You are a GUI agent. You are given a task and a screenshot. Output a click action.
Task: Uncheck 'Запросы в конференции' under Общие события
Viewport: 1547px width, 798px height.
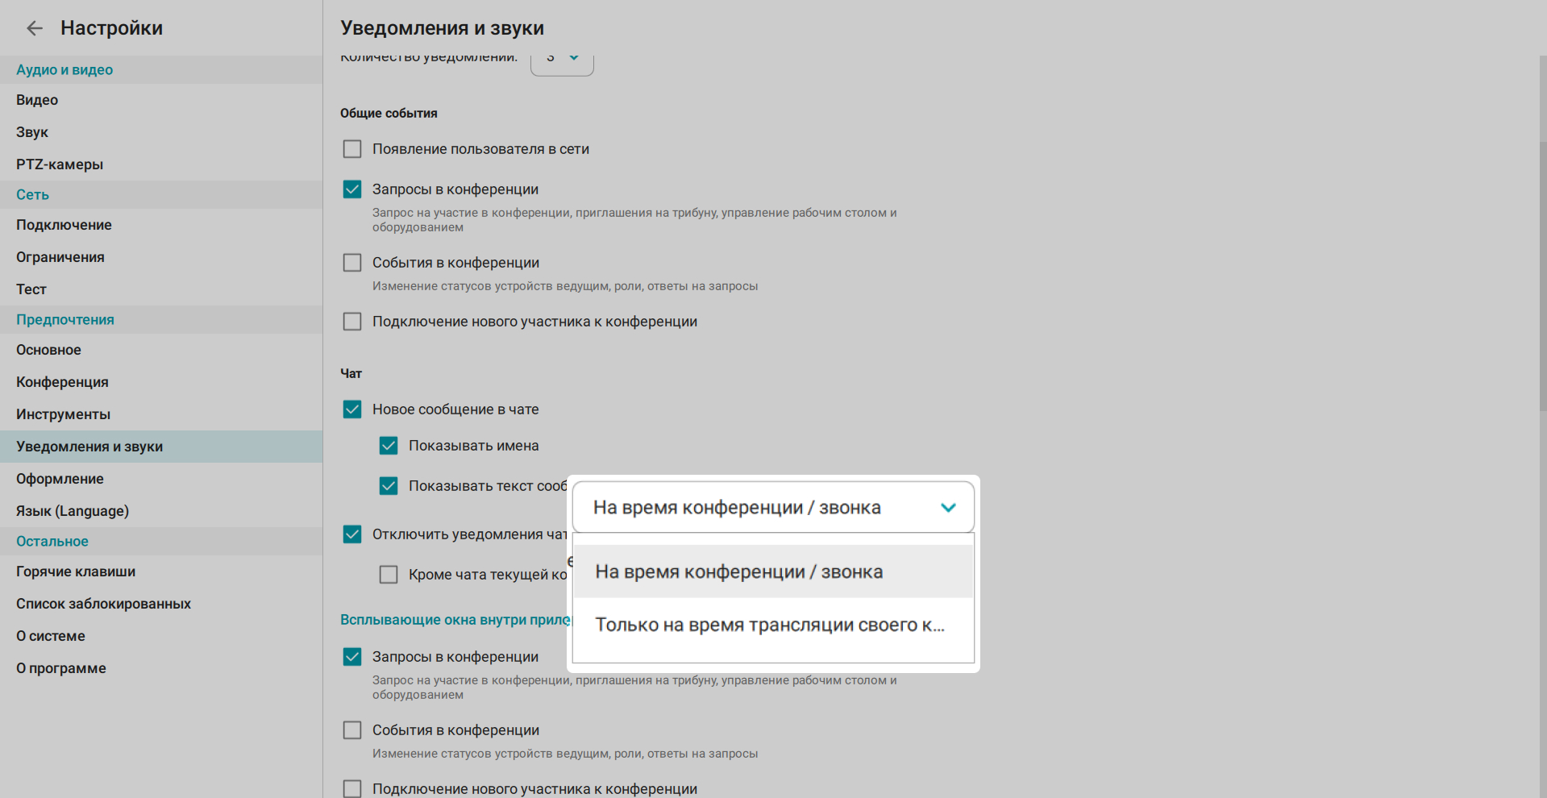pyautogui.click(x=352, y=189)
